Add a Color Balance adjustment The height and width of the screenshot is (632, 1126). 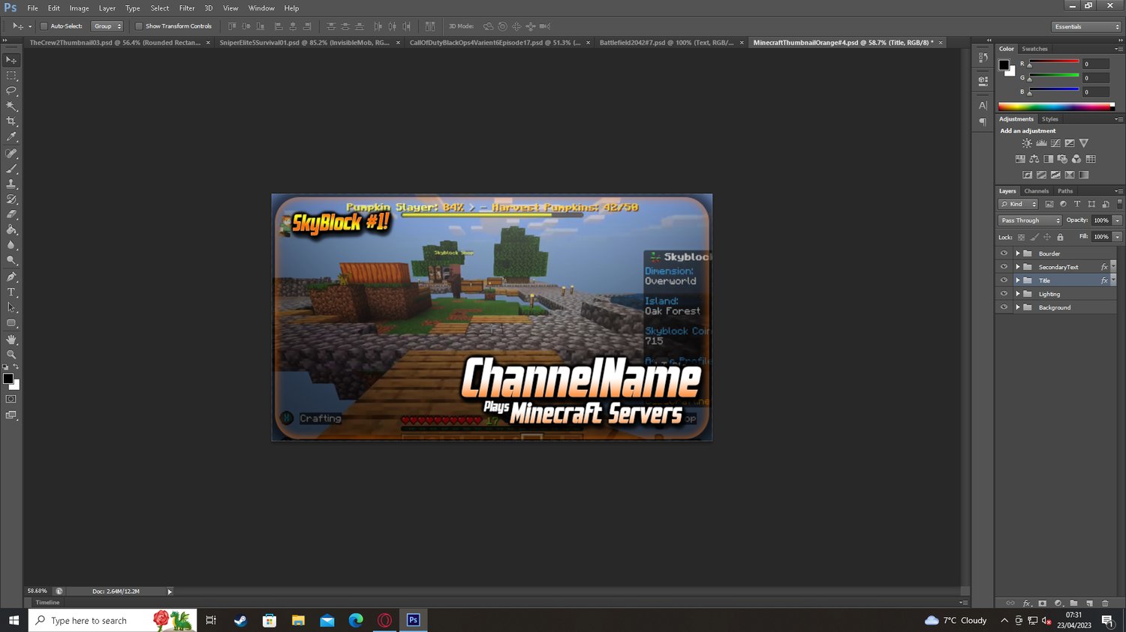coord(1034,159)
